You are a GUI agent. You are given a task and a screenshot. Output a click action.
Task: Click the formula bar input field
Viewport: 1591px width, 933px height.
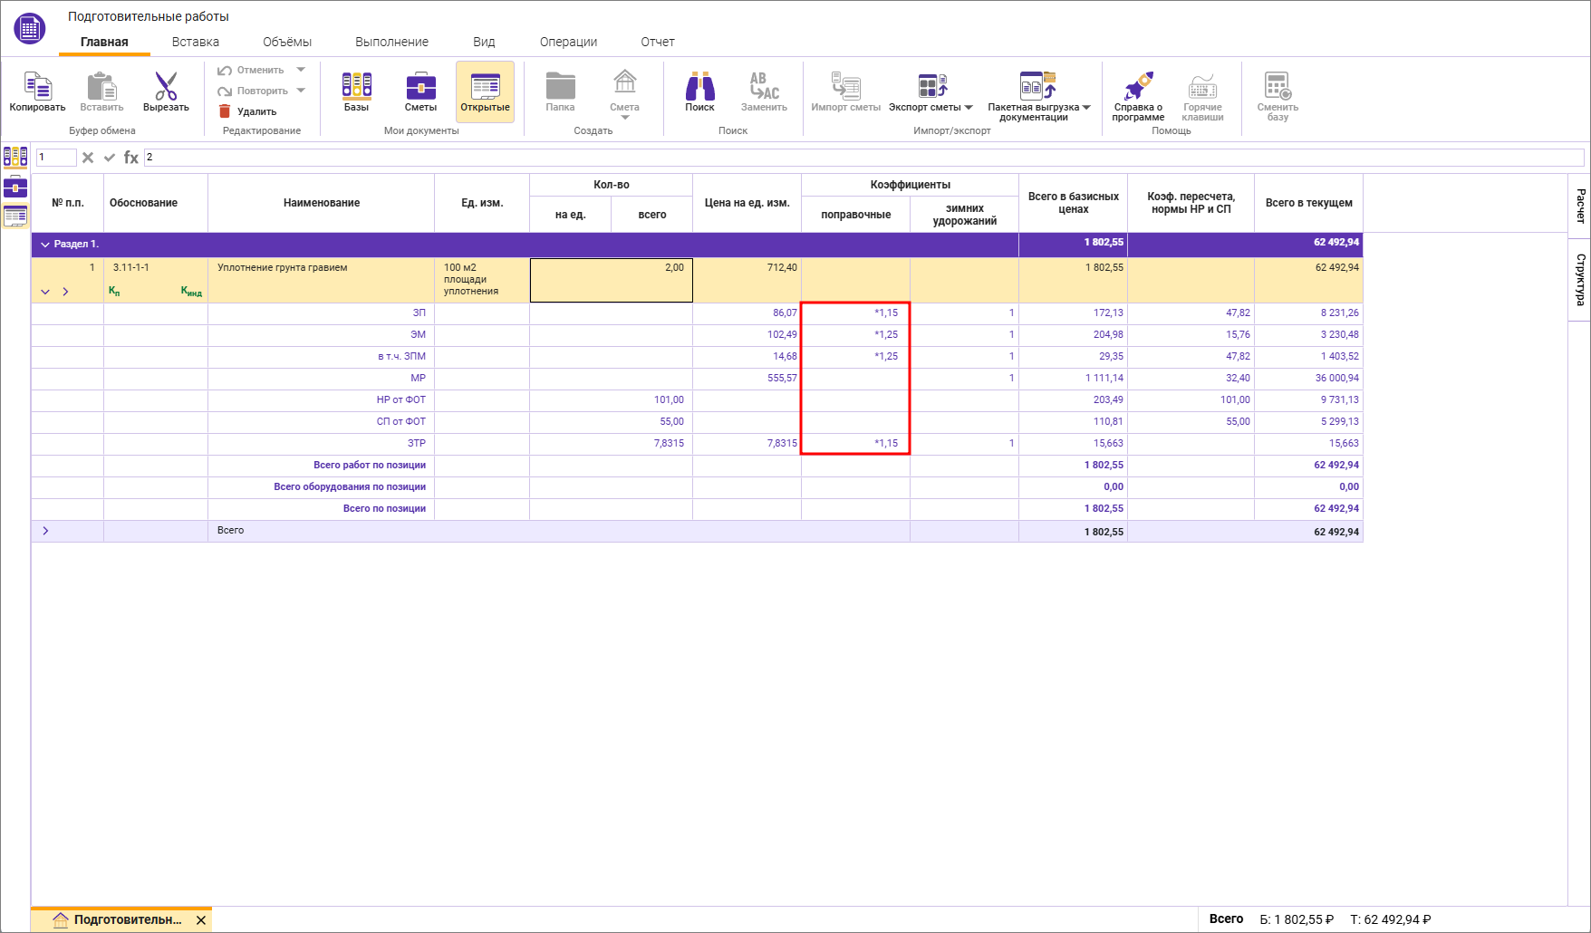tap(861, 158)
